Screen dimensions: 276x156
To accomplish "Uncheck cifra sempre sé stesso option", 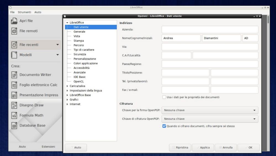I will click(164, 126).
